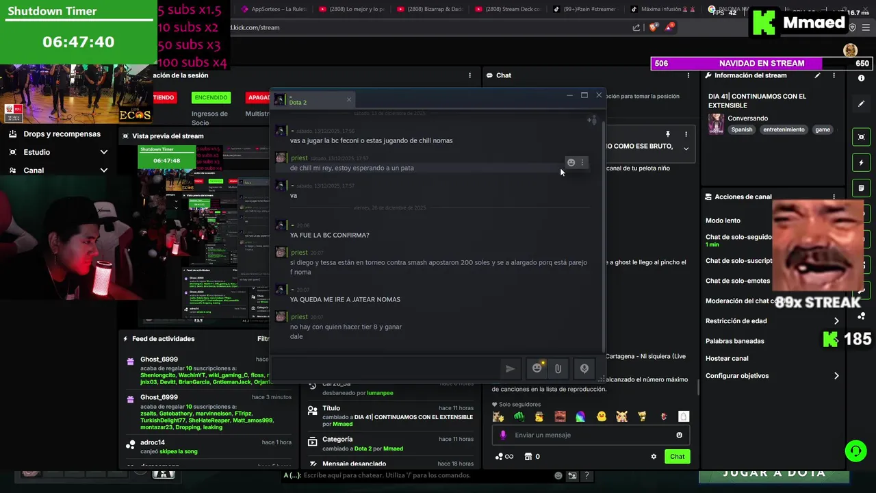Screen dimensions: 876x493
Task: Click the pencil icon in Información del stream header
Action: [817, 75]
